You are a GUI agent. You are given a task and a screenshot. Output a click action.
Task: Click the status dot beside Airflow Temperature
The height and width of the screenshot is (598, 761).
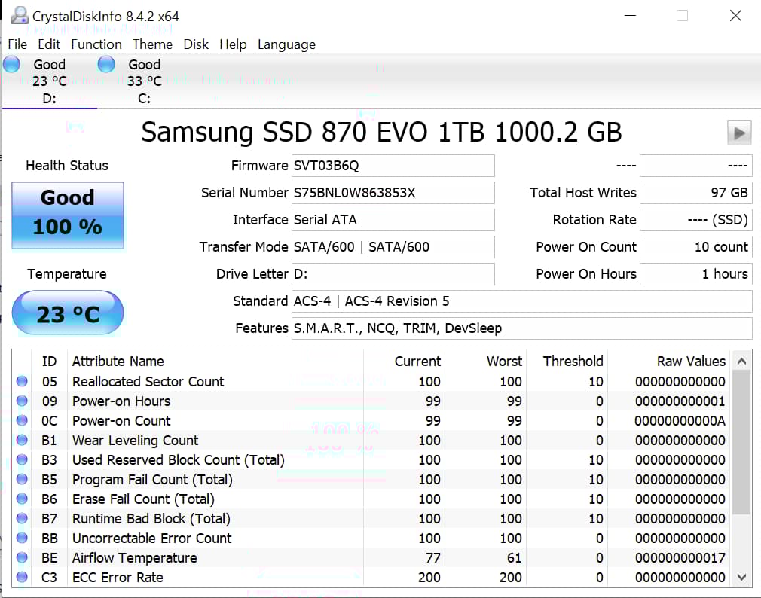pyautogui.click(x=22, y=558)
